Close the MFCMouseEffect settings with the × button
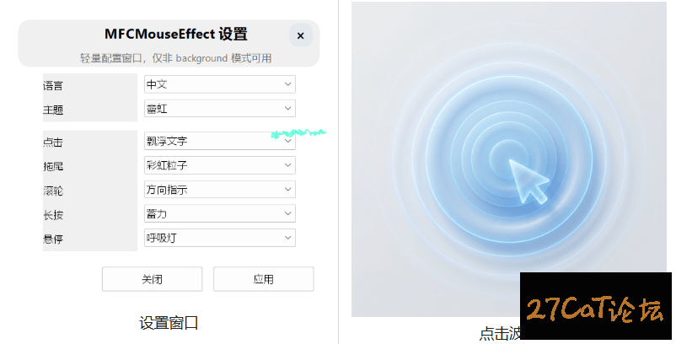 [x=301, y=35]
